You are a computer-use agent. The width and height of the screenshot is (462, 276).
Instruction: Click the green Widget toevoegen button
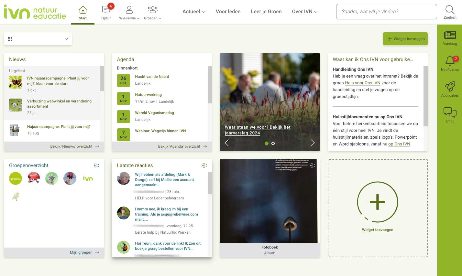coord(405,39)
